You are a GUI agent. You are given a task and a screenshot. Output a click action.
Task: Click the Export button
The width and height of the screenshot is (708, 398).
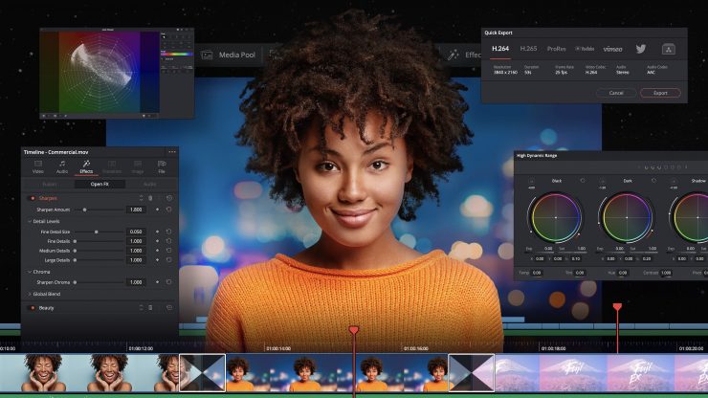660,93
